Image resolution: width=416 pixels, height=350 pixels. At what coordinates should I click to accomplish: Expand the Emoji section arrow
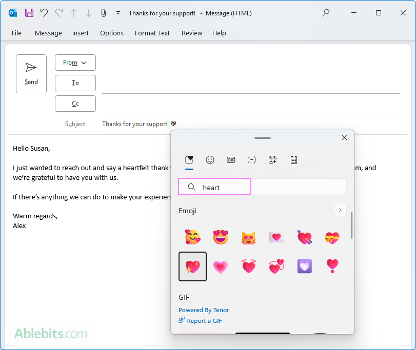pyautogui.click(x=340, y=210)
